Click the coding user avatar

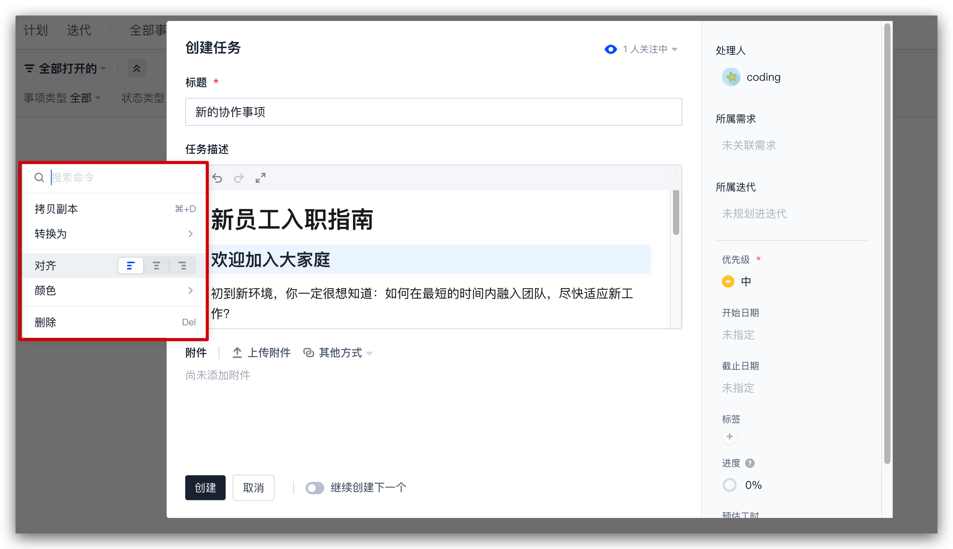(x=731, y=77)
